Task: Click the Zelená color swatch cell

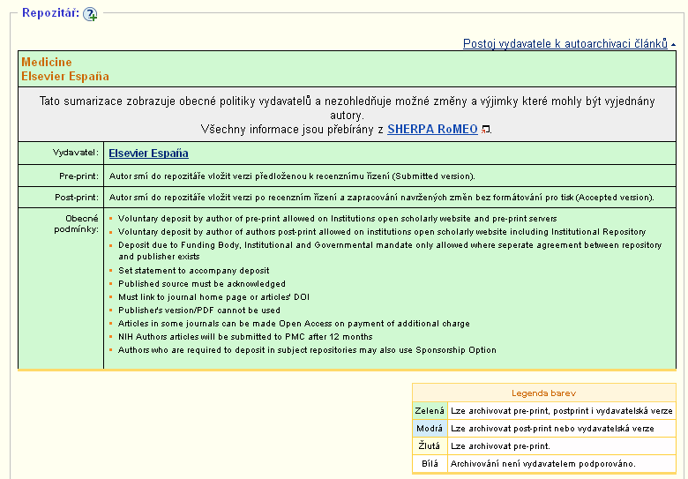Action: [x=430, y=410]
